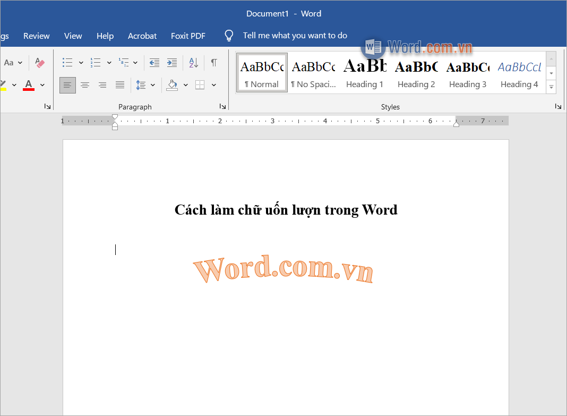Image resolution: width=567 pixels, height=416 pixels.
Task: Apply the Heading 1 style
Action: [365, 72]
